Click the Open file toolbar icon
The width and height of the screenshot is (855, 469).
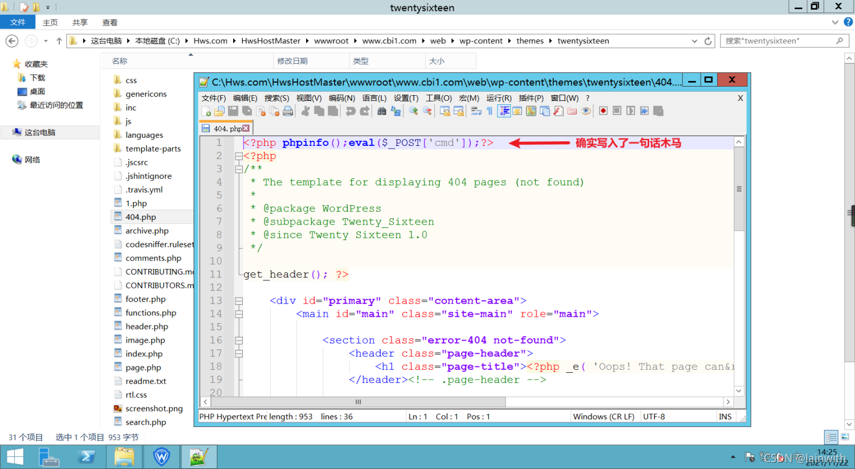click(219, 111)
